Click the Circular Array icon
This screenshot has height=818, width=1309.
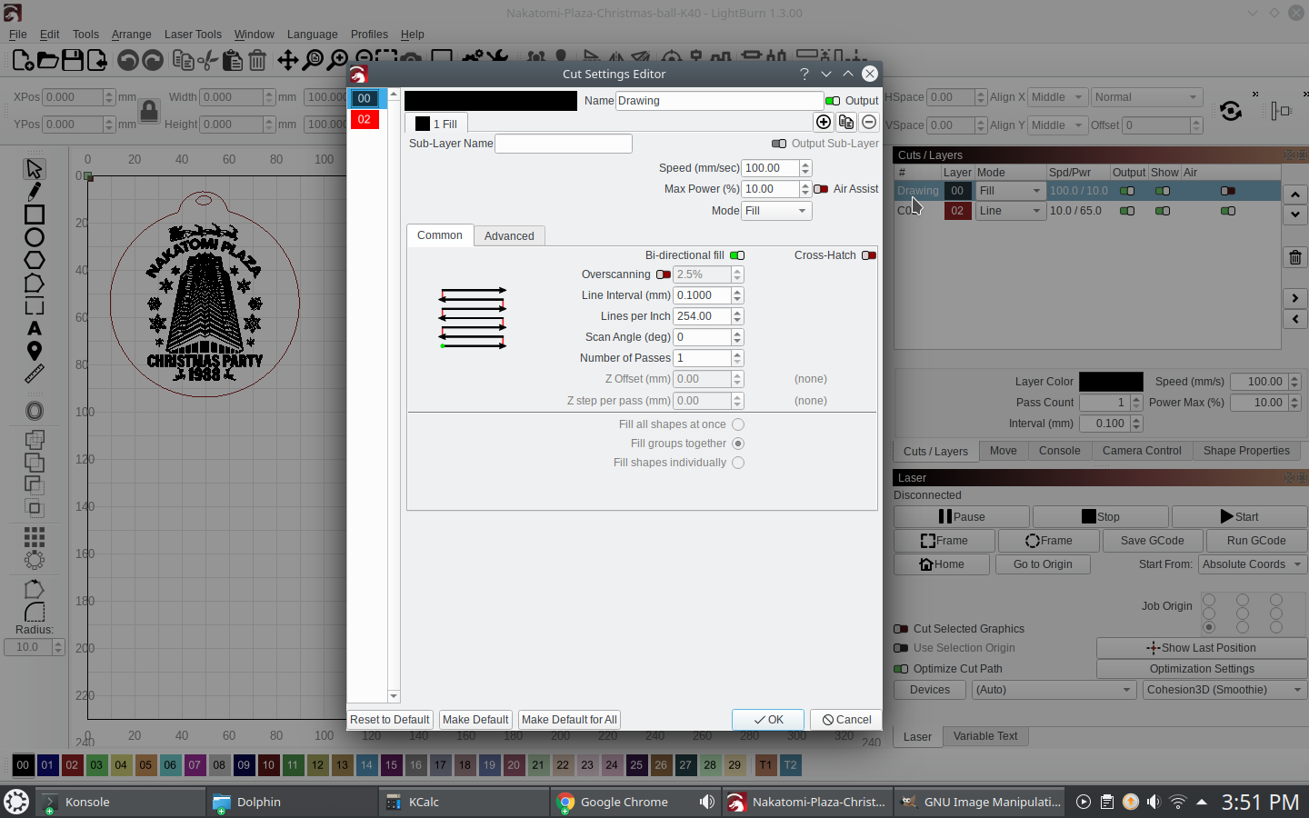coord(35,560)
